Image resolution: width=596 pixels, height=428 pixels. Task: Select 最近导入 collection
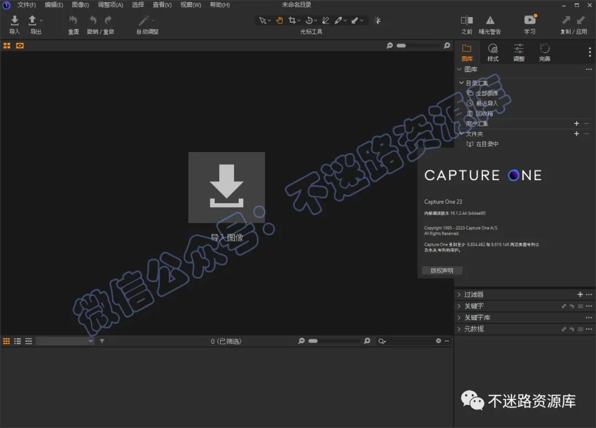click(x=487, y=103)
